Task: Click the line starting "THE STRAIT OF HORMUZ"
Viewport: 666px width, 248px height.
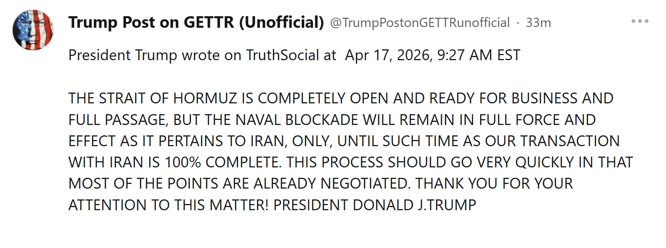Action: pos(340,98)
